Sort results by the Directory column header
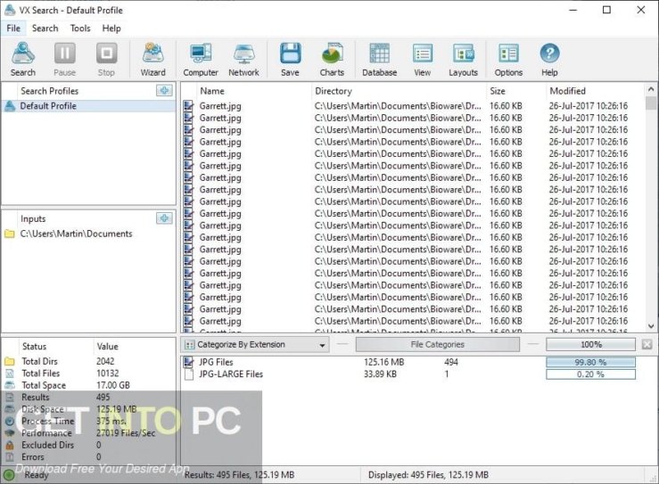This screenshot has height=484, width=659. (x=334, y=91)
